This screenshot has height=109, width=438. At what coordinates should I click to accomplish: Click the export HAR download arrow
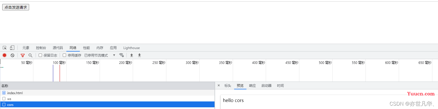139,55
